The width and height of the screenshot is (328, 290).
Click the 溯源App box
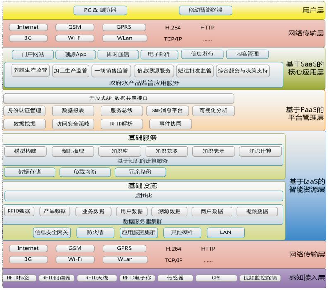(74, 54)
